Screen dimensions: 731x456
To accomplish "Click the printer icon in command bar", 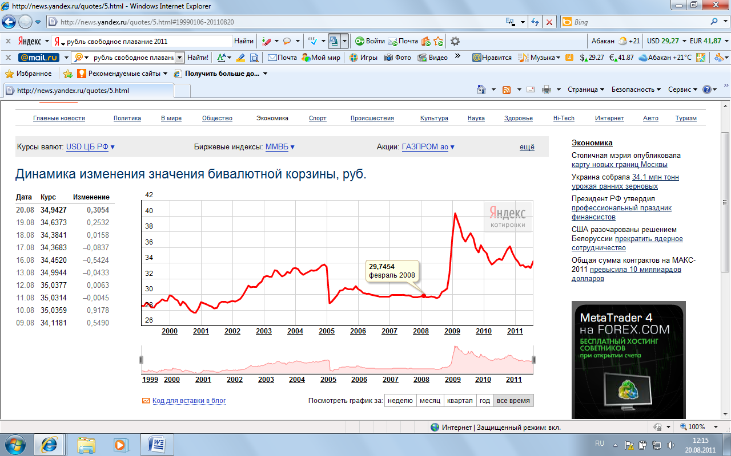I will 547,89.
